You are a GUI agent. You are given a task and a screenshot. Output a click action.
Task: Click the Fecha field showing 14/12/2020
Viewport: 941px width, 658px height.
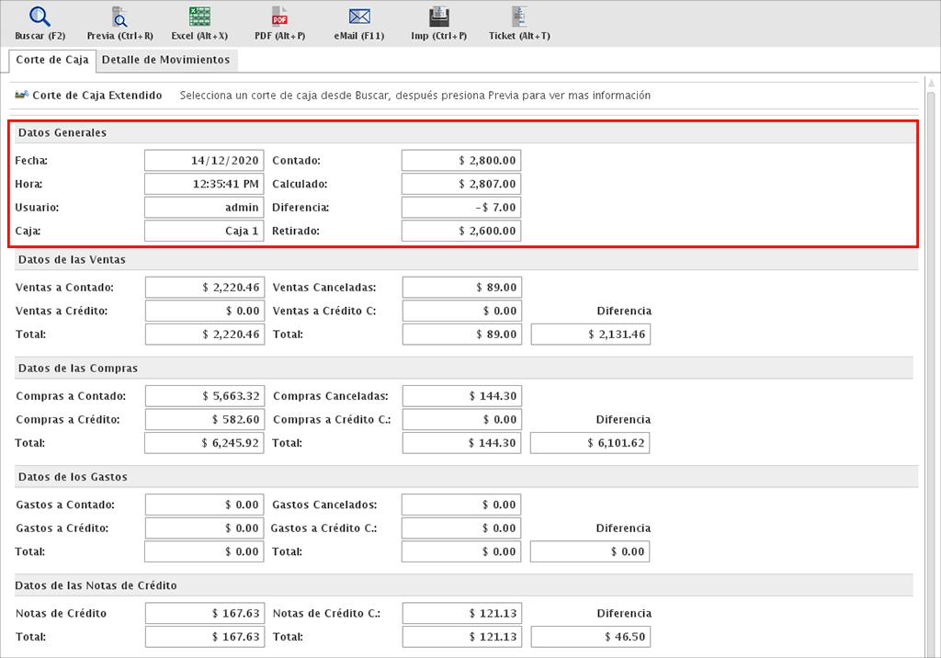204,160
